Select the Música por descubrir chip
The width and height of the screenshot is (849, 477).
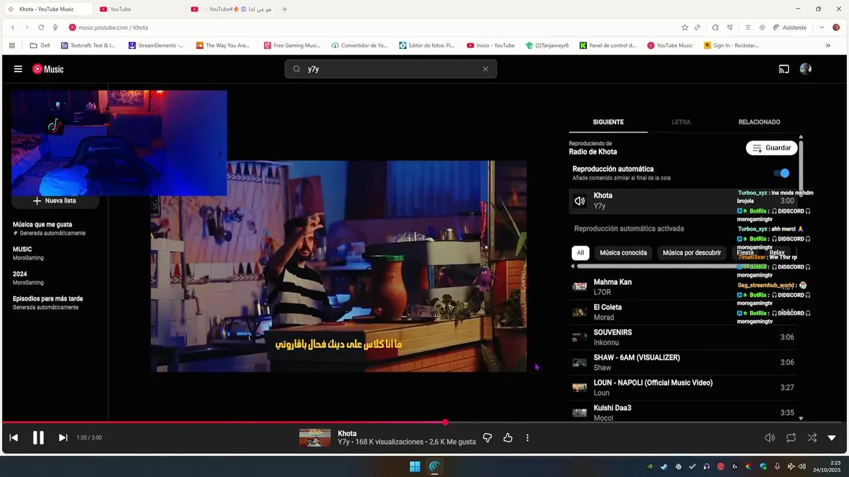(692, 252)
